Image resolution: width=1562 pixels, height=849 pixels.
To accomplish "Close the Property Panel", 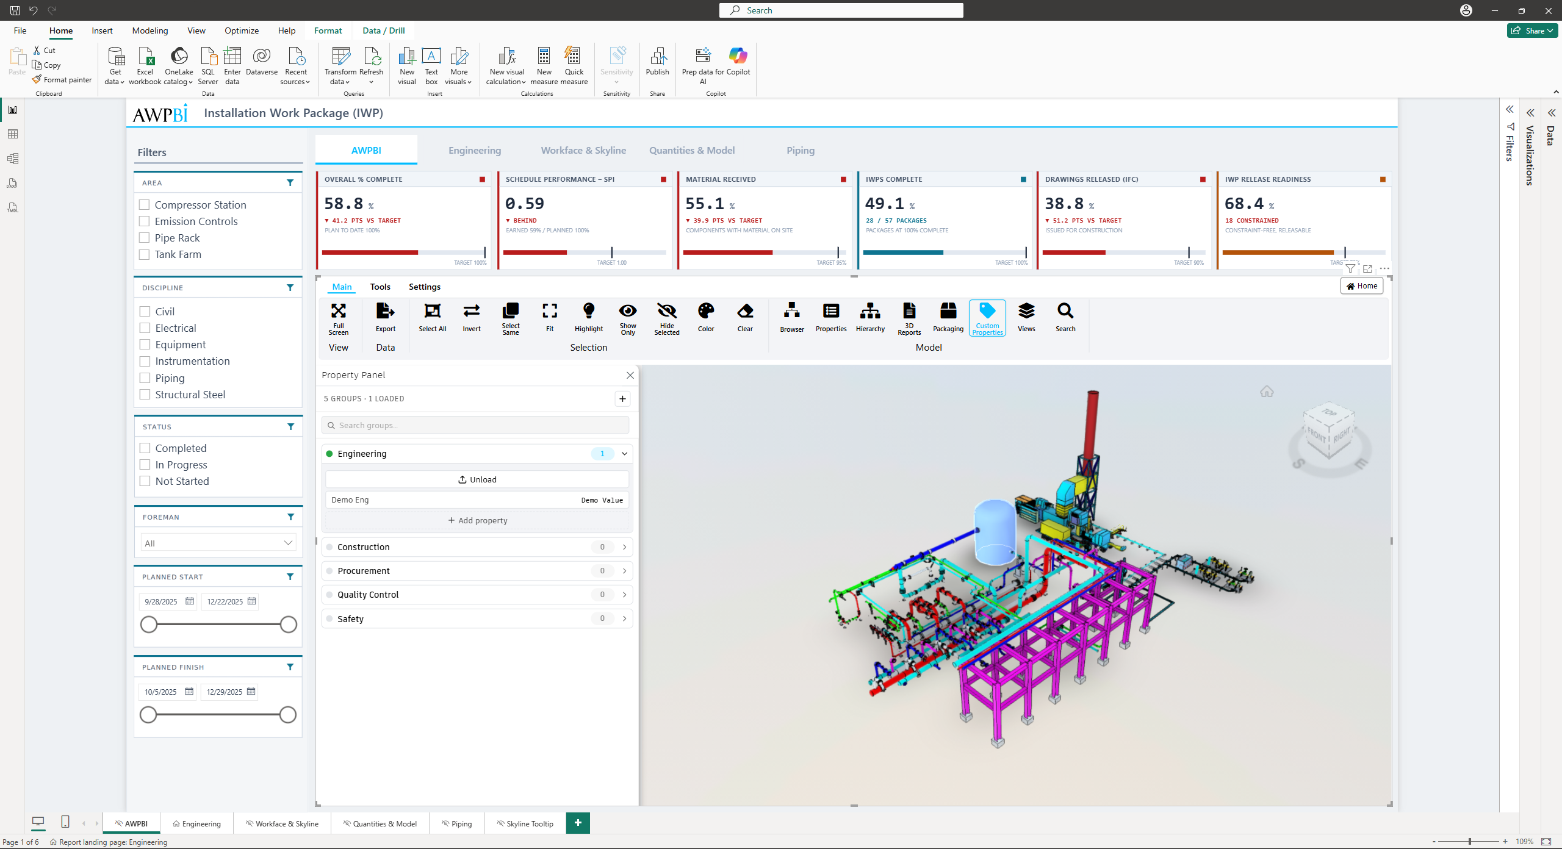I will pyautogui.click(x=630, y=375).
